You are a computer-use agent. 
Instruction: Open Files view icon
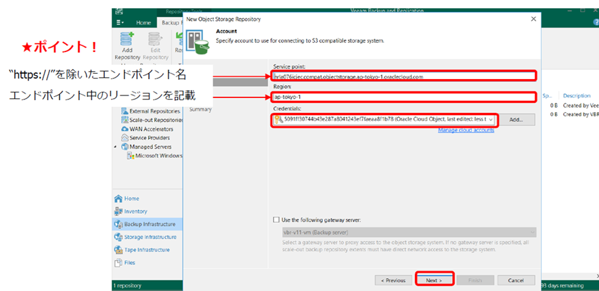tap(118, 263)
